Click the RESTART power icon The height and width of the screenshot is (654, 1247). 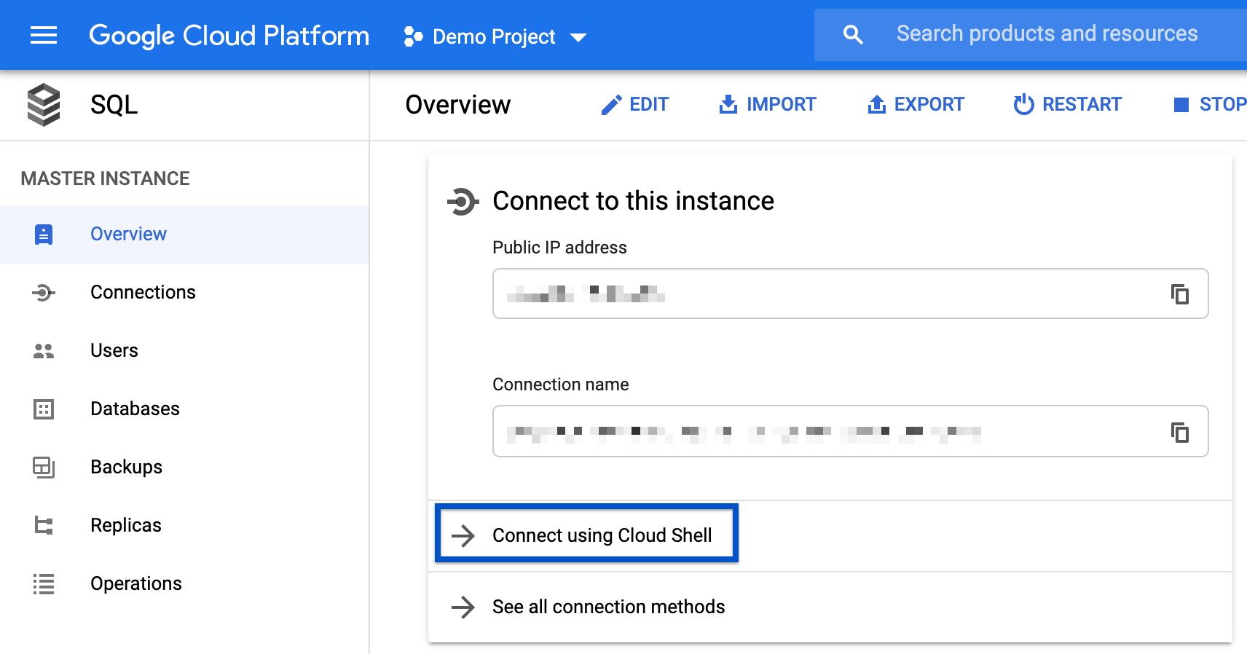[1023, 105]
